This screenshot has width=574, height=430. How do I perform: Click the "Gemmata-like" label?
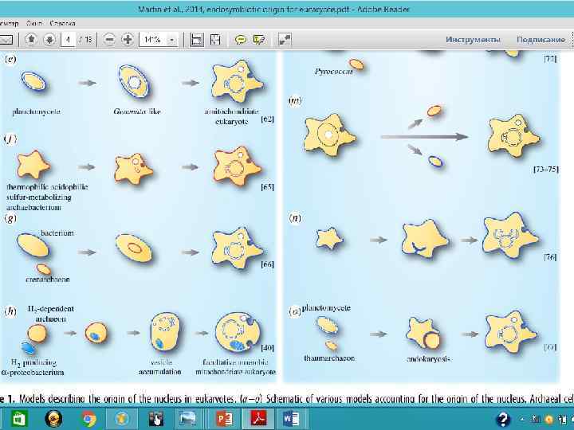tap(137, 111)
